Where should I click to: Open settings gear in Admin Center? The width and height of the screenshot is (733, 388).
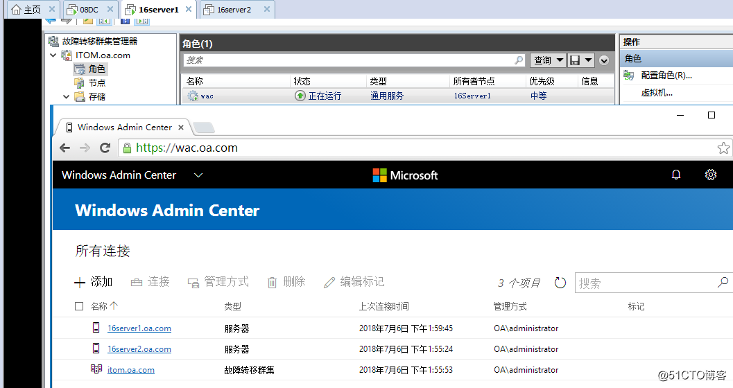(711, 175)
